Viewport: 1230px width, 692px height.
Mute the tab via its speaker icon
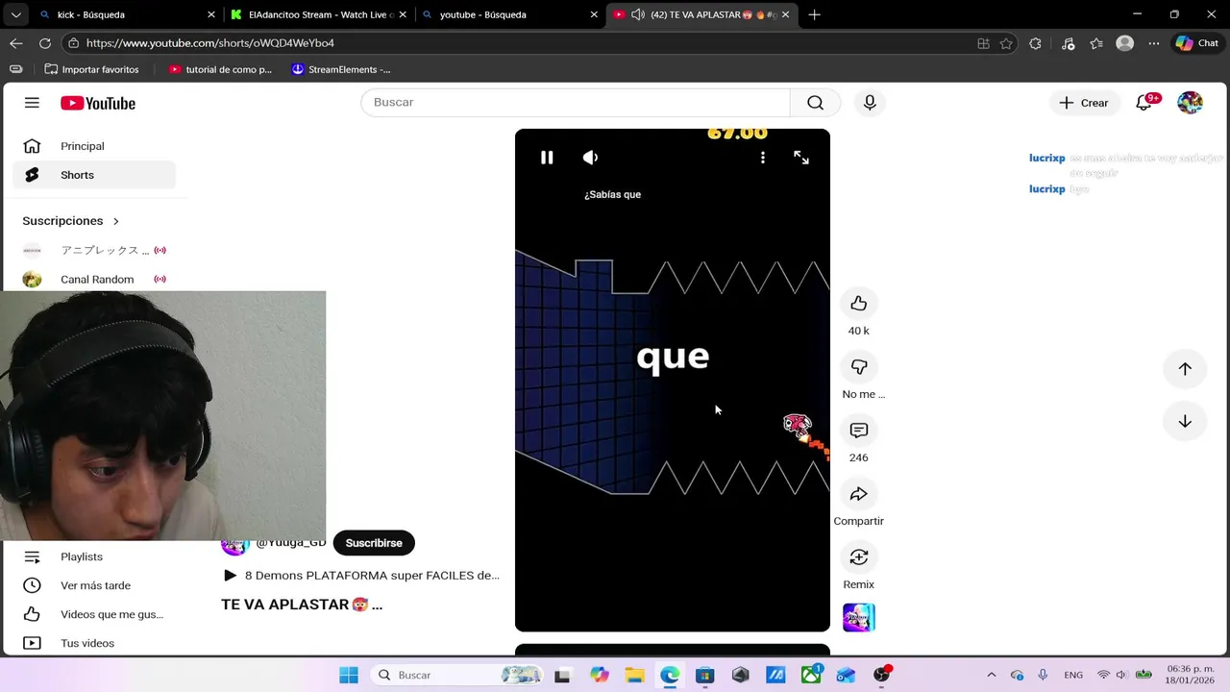pyautogui.click(x=638, y=14)
